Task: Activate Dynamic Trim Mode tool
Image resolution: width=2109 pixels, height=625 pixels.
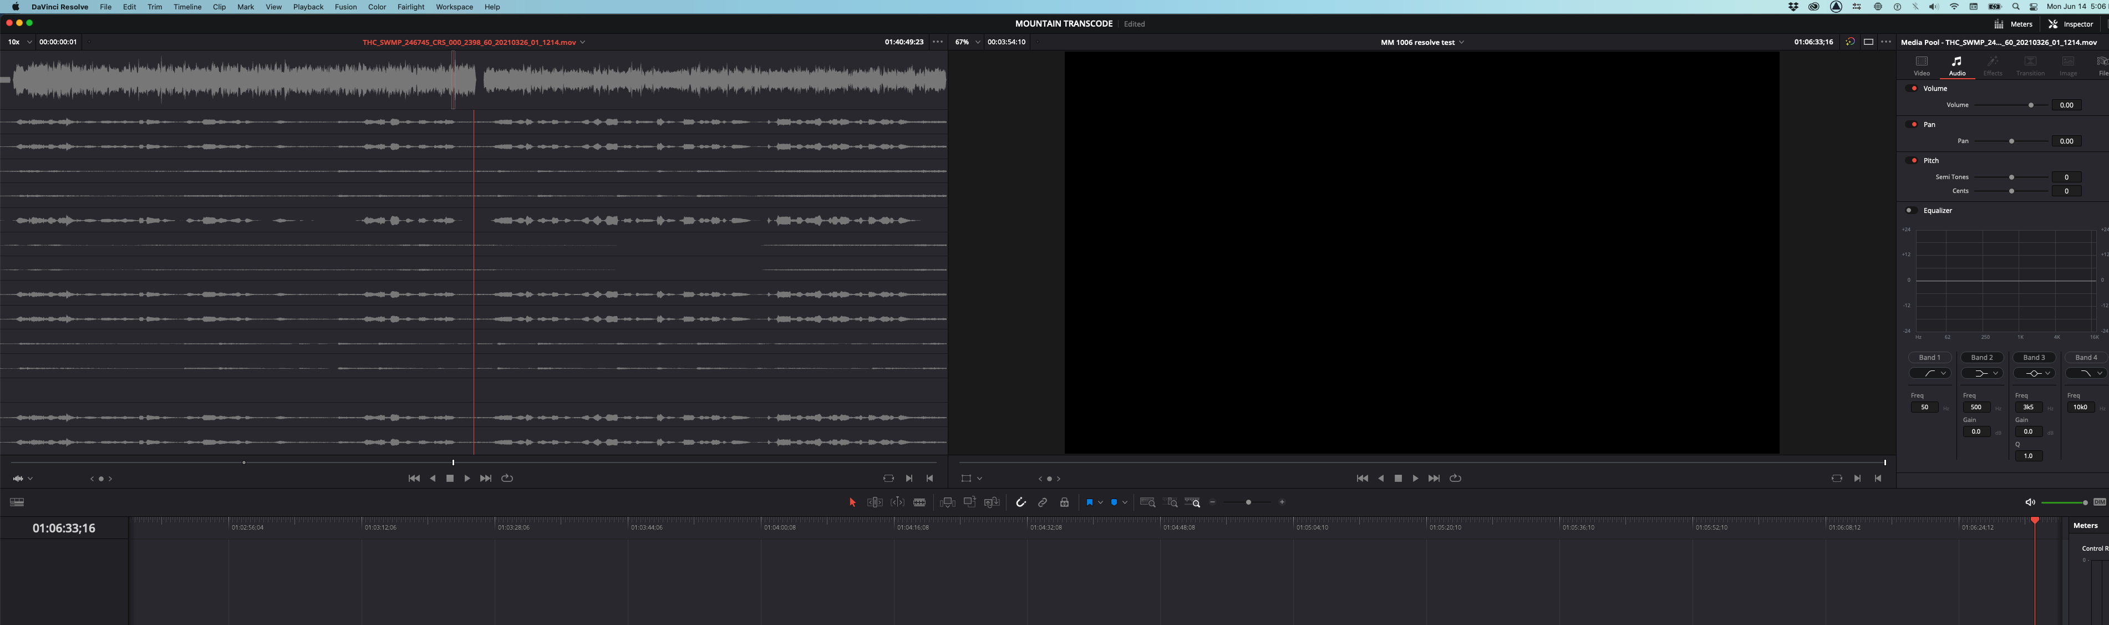Action: [897, 502]
